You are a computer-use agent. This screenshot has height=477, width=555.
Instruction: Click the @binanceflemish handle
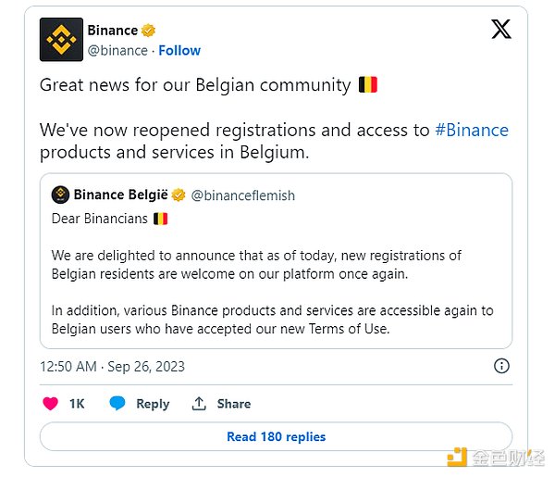click(242, 195)
